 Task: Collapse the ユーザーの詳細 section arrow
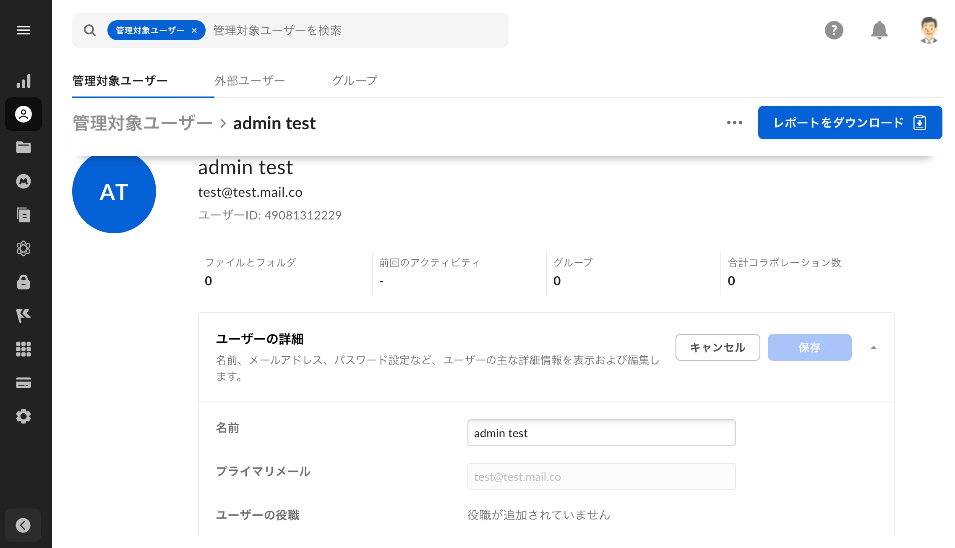[x=874, y=347]
